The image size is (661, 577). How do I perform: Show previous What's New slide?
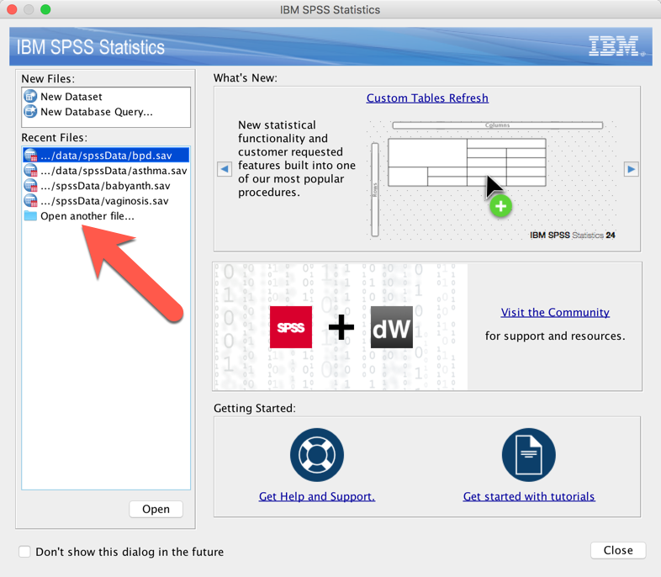pos(225,169)
